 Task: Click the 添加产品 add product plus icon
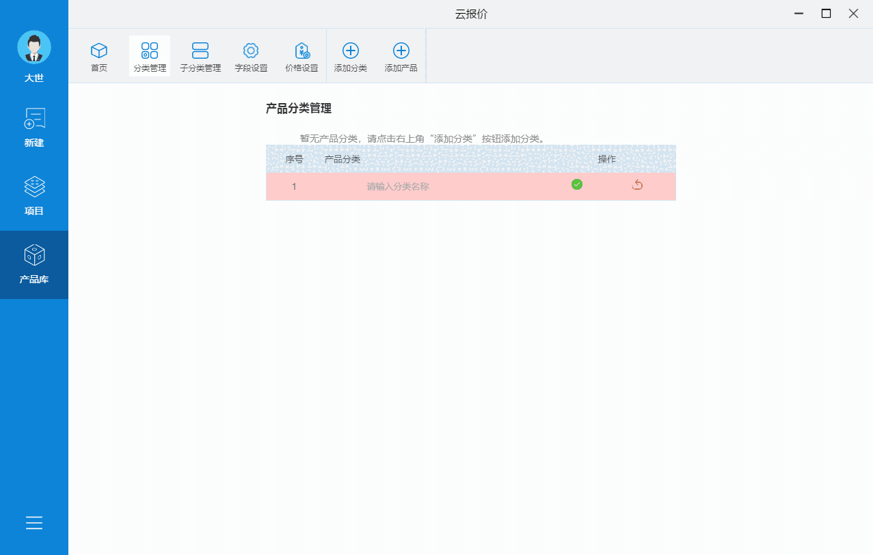pos(401,55)
